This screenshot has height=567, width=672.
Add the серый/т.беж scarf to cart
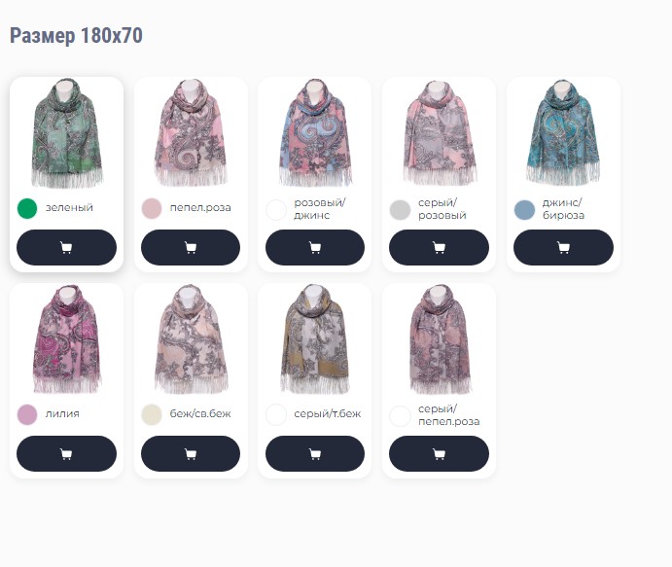pyautogui.click(x=315, y=453)
